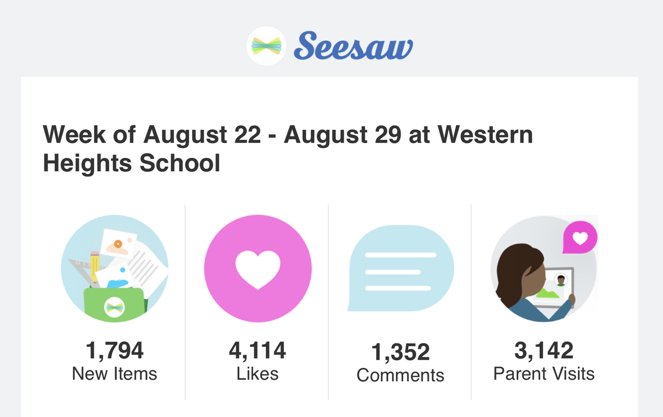Click the Western Heights School name text
663x417 pixels.
pyautogui.click(x=288, y=149)
